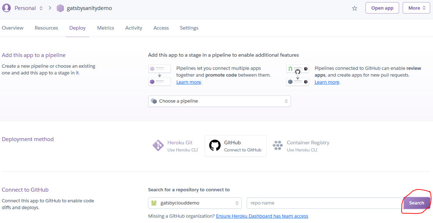Click the breadcrumb chevron after Personal
The image size is (433, 223).
point(50,8)
